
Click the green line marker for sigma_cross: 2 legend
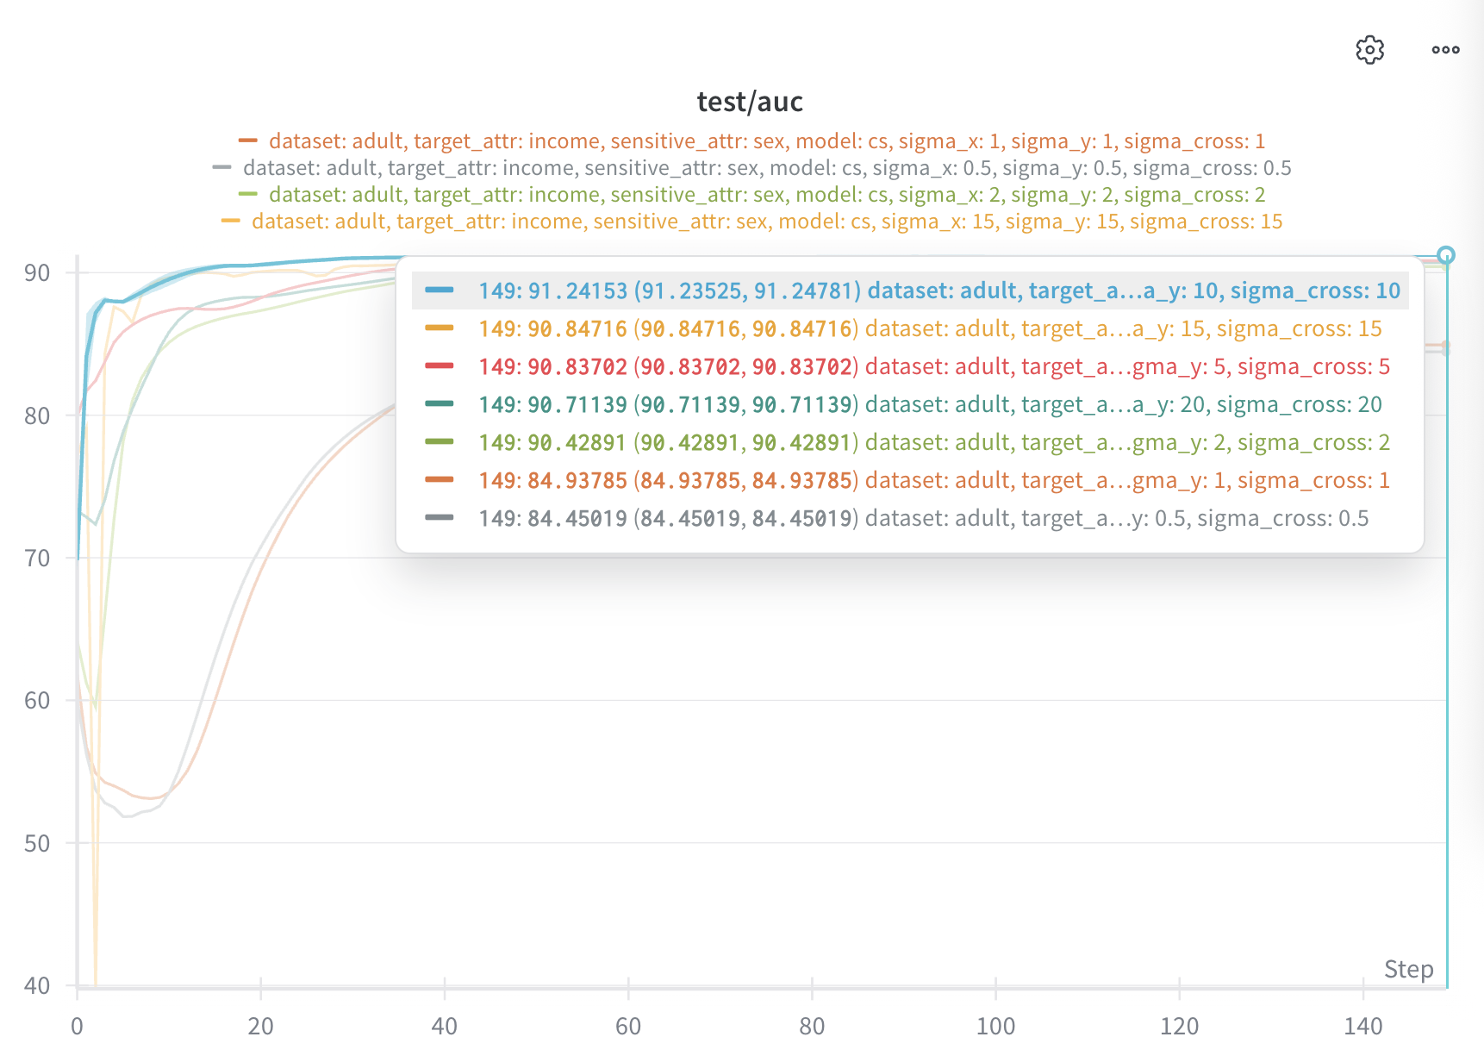tap(248, 194)
